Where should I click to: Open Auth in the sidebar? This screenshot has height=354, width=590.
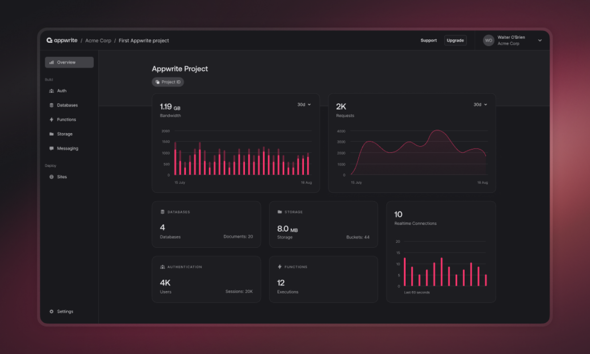(x=69, y=91)
